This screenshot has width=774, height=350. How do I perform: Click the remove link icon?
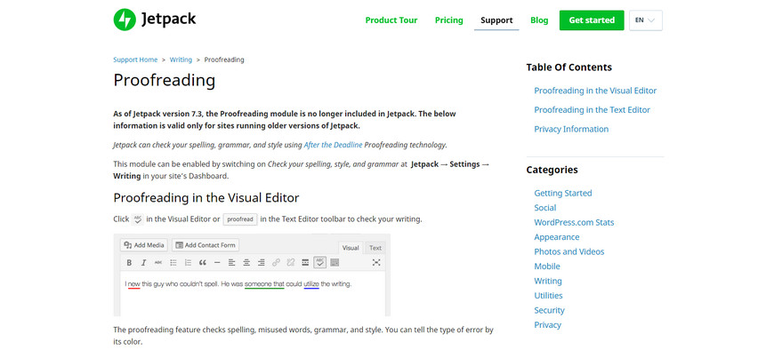(x=291, y=263)
